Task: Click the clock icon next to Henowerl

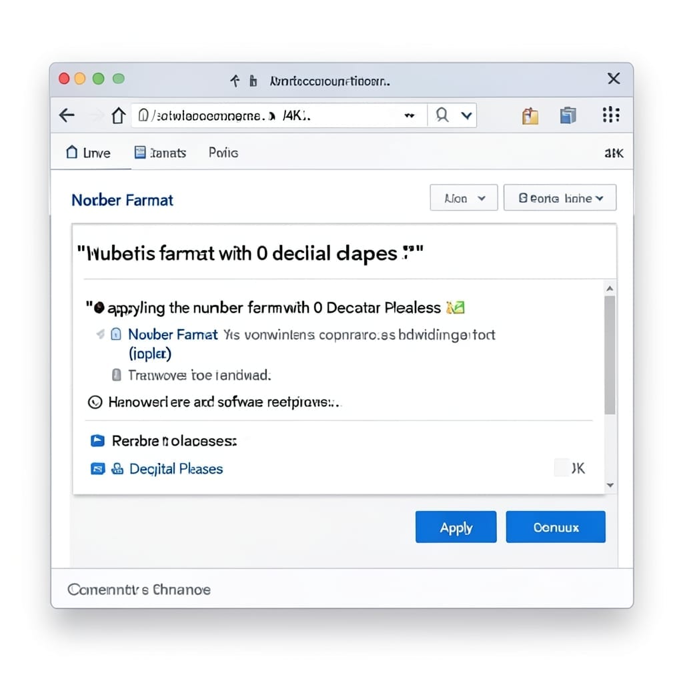Action: (95, 402)
